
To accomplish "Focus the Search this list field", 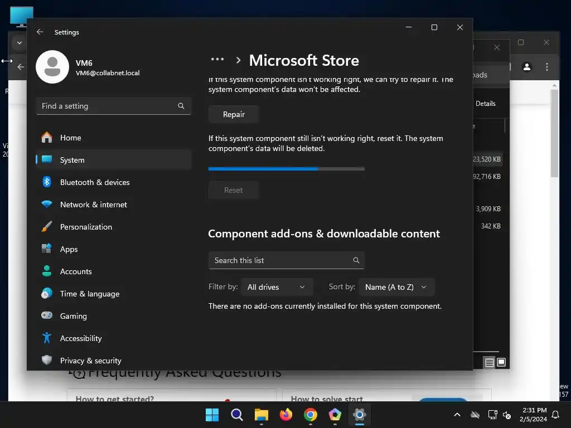I will tap(286, 260).
